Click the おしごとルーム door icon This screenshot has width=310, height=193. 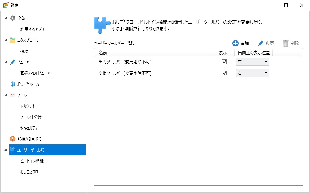13,84
